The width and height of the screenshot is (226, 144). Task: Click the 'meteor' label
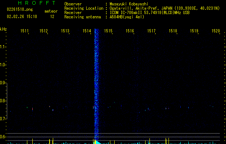pos(51,11)
